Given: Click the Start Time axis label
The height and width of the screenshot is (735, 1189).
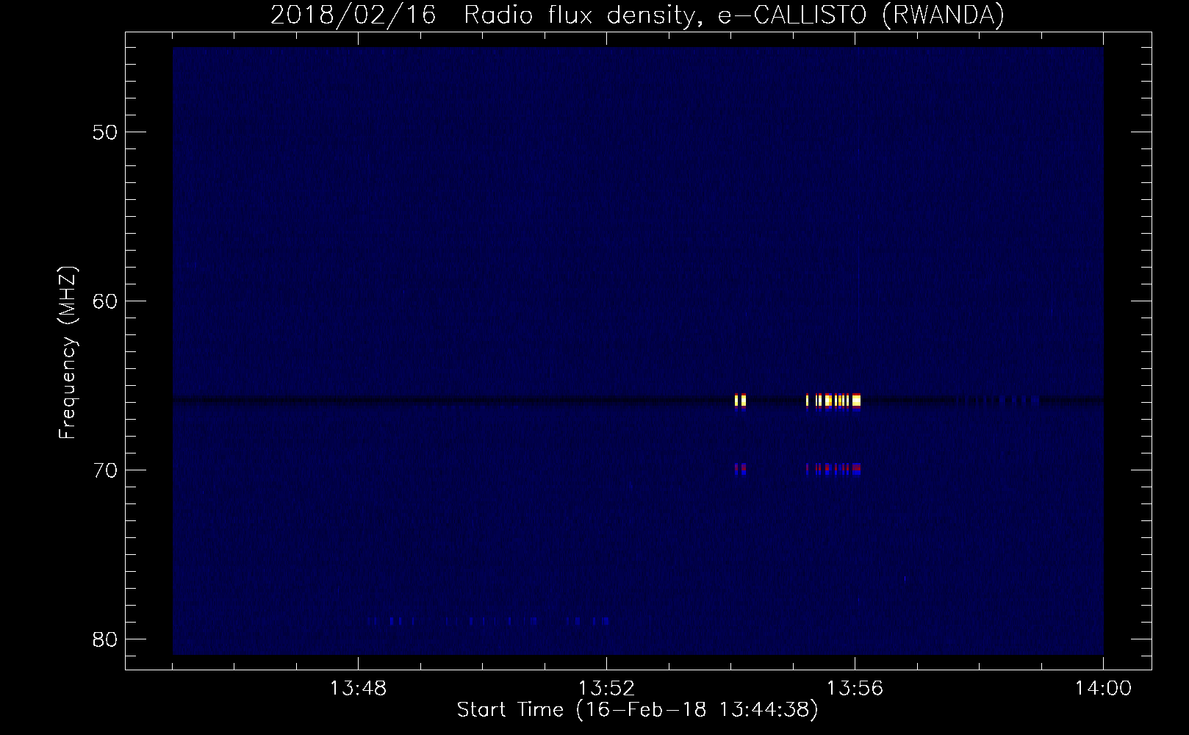Looking at the screenshot, I should pyautogui.click(x=637, y=710).
